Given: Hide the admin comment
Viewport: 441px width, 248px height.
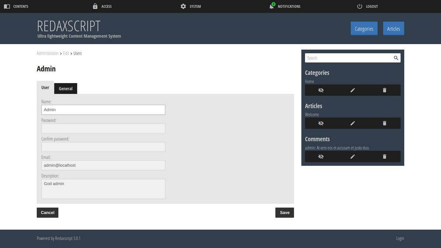Looking at the screenshot, I should pos(321,157).
